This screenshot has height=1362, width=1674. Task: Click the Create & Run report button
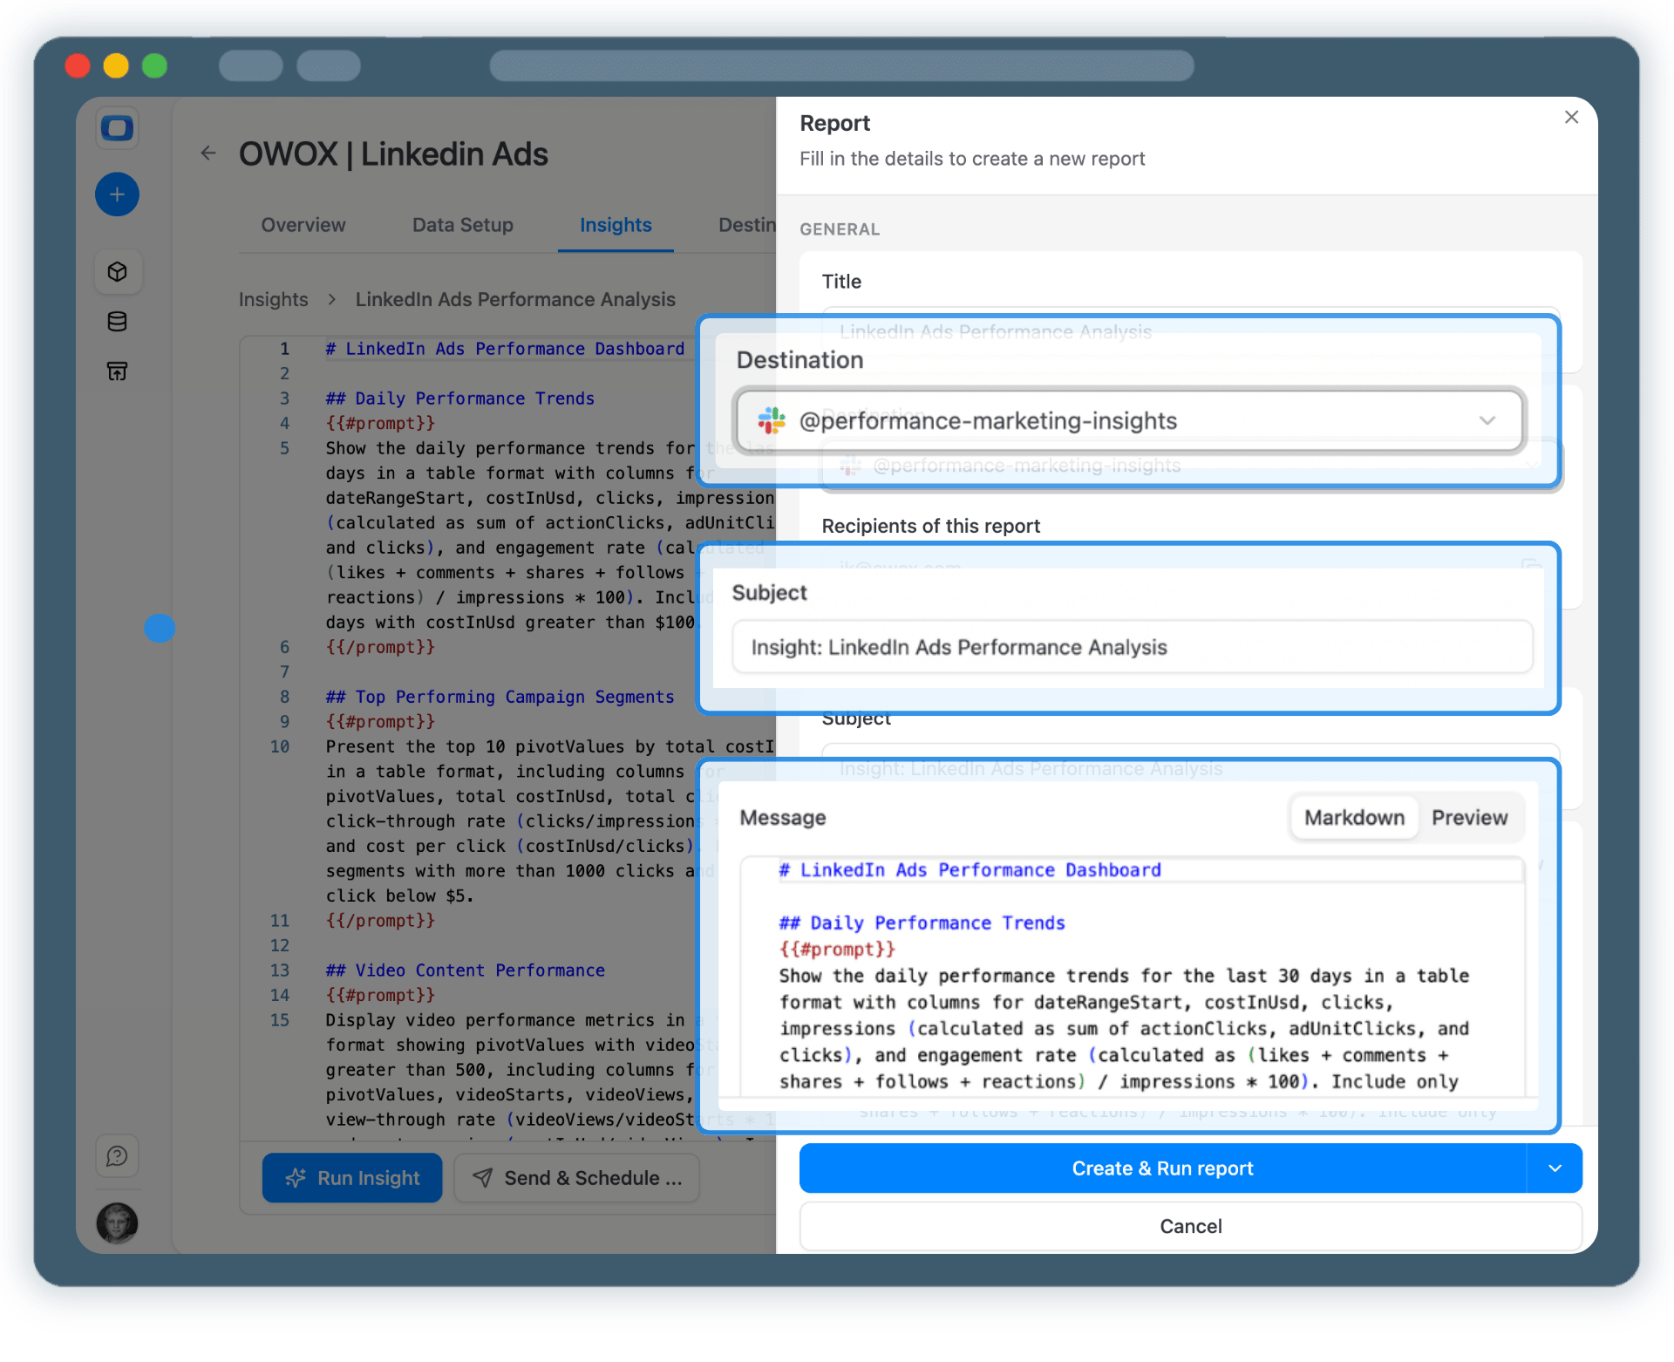pyautogui.click(x=1163, y=1168)
